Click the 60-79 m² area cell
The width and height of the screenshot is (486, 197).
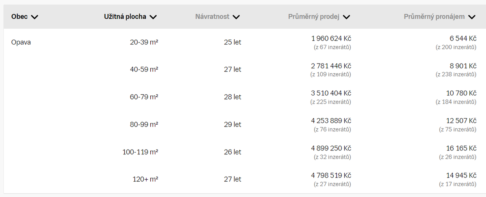(144, 97)
